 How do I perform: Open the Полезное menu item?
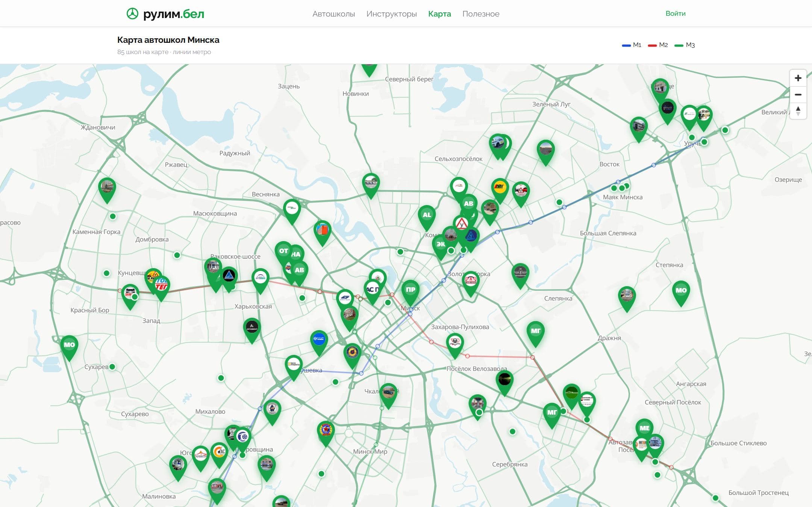click(x=481, y=14)
